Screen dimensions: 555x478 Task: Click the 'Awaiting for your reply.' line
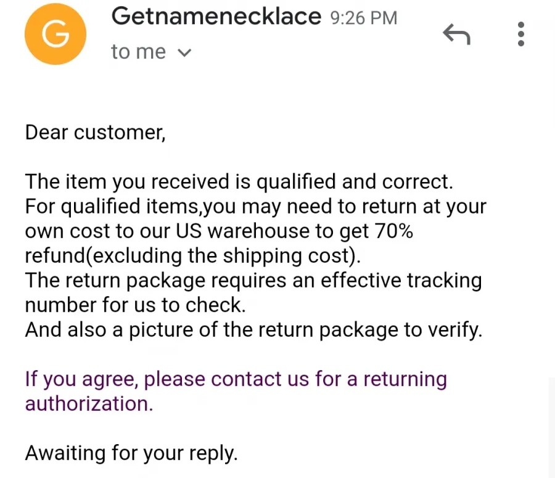point(131,453)
